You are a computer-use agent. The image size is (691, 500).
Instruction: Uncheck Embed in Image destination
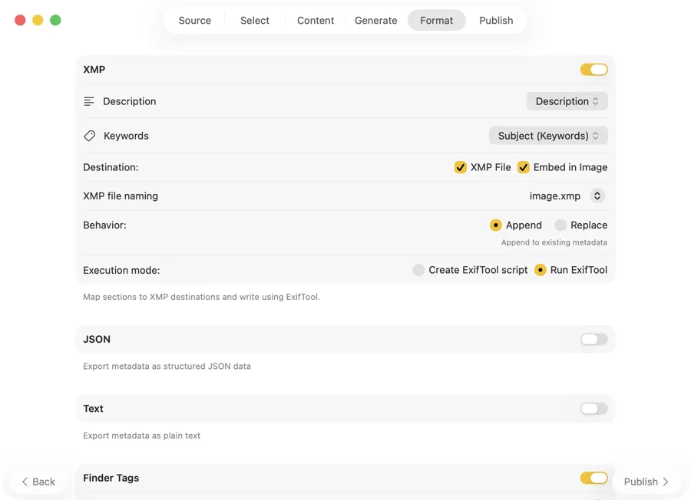point(523,167)
